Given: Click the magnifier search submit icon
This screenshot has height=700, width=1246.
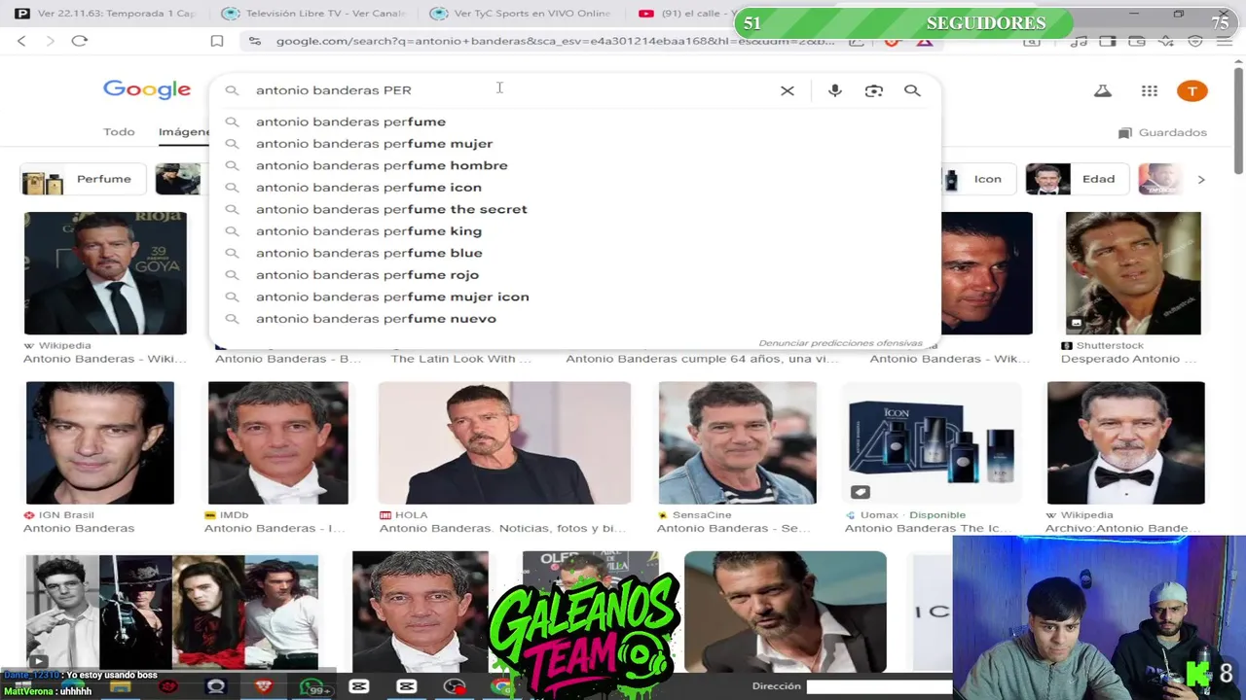Looking at the screenshot, I should (912, 90).
